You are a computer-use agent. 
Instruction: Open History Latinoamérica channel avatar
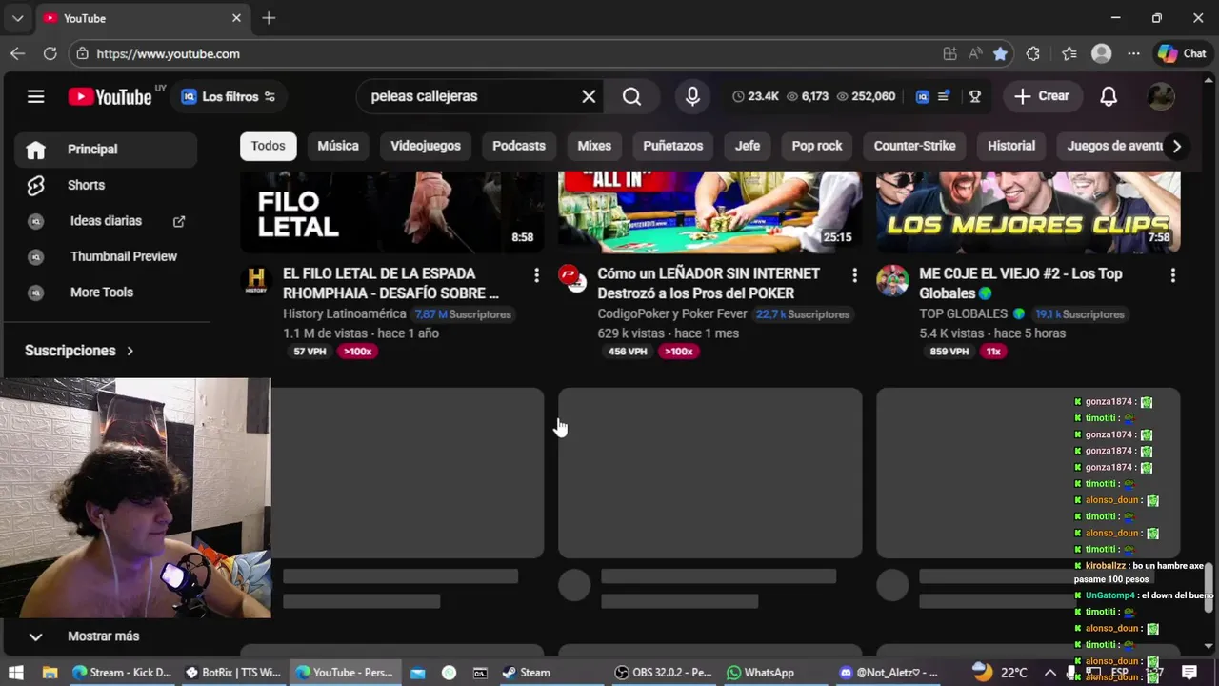(x=256, y=279)
